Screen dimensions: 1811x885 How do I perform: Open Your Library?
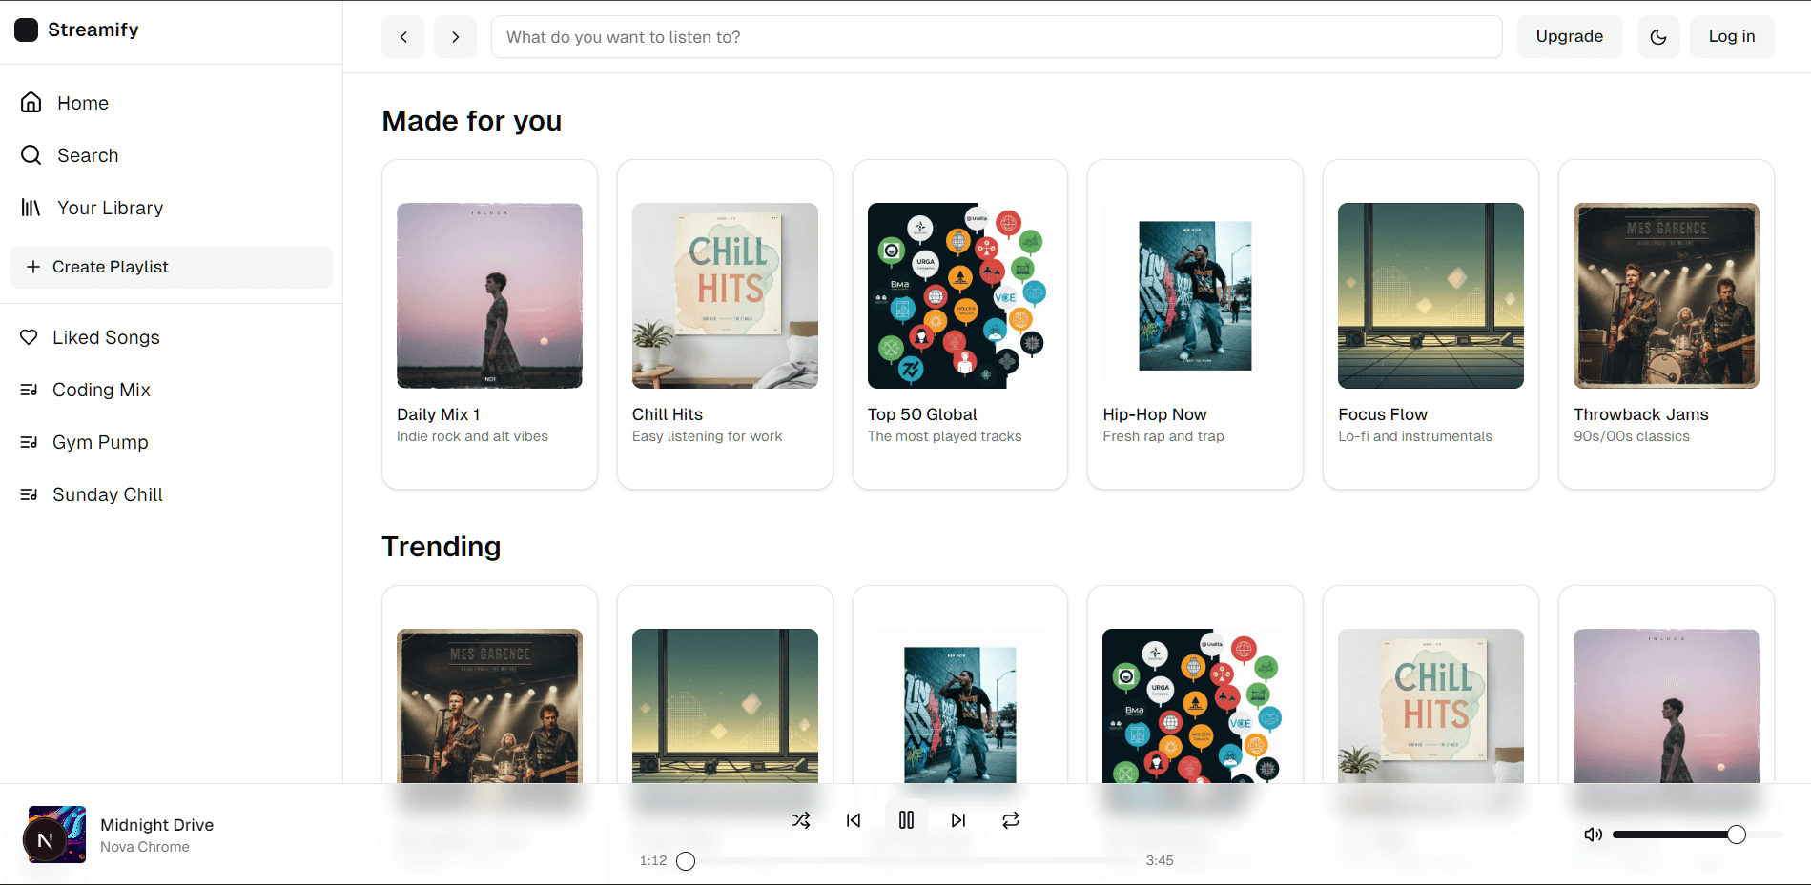click(110, 208)
